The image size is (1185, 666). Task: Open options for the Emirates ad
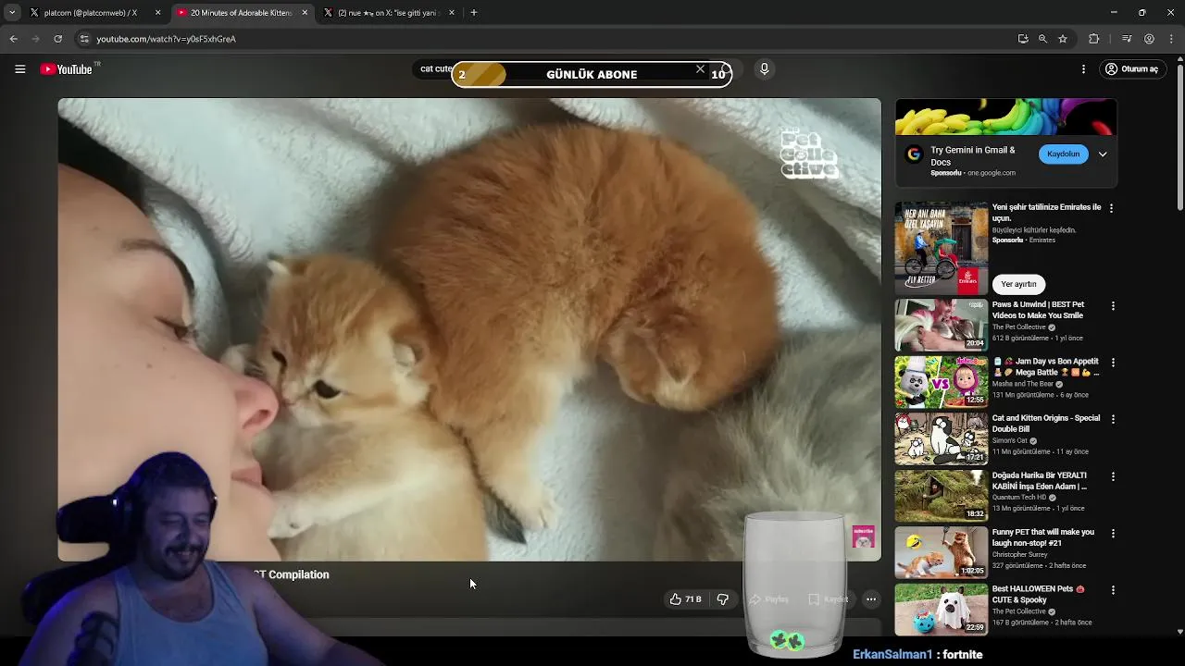click(1112, 208)
